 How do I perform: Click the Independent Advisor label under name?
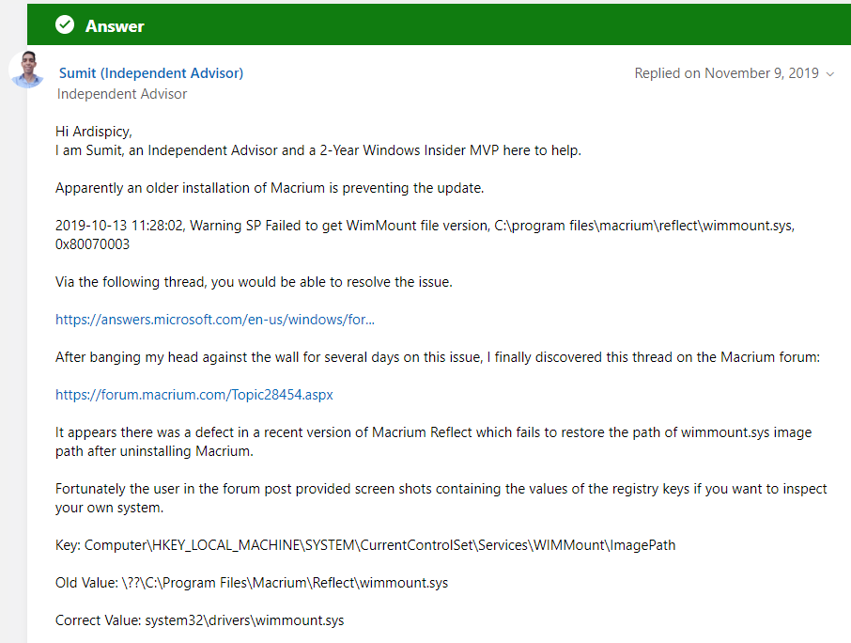pyautogui.click(x=122, y=94)
